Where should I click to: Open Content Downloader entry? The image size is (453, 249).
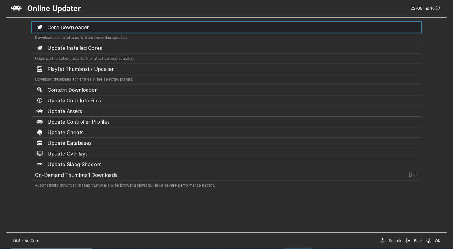pos(226,90)
